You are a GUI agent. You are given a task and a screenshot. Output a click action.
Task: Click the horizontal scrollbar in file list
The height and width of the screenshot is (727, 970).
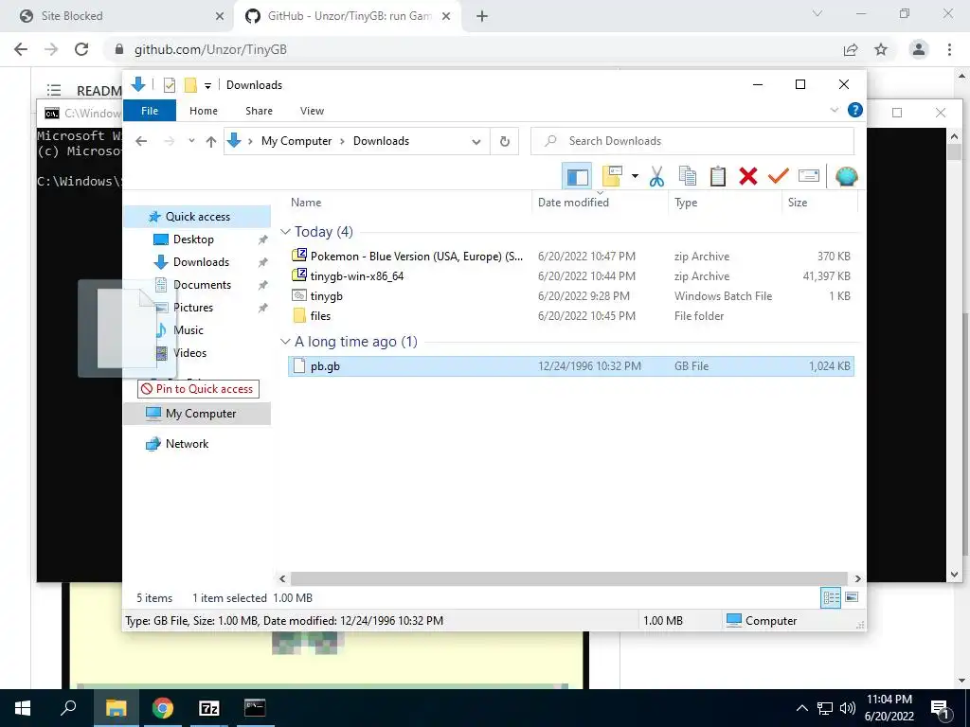pos(569,578)
